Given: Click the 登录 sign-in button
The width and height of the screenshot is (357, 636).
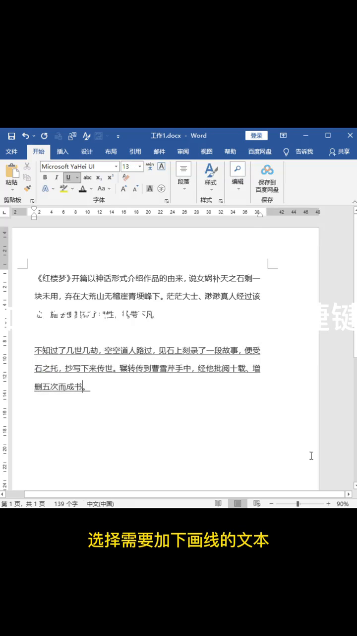Looking at the screenshot, I should (256, 136).
